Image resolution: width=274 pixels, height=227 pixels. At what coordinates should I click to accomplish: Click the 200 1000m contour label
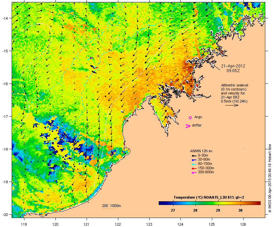pos(111,206)
